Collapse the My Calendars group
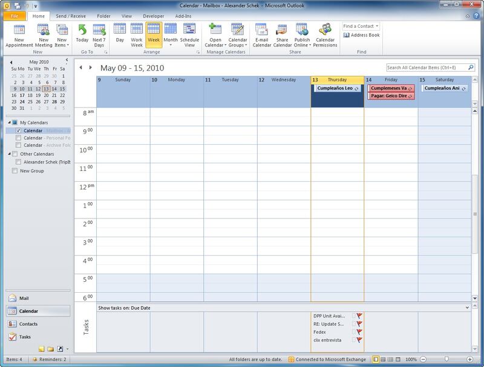Viewport: 484px width, 367px height. 8,123
